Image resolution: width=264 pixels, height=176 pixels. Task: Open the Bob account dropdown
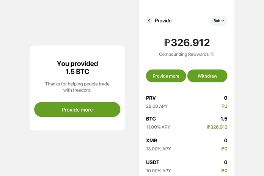click(x=218, y=21)
